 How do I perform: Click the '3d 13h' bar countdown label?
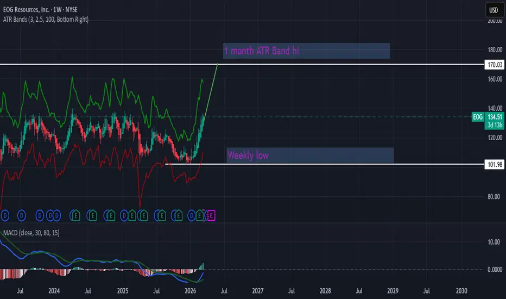point(495,125)
